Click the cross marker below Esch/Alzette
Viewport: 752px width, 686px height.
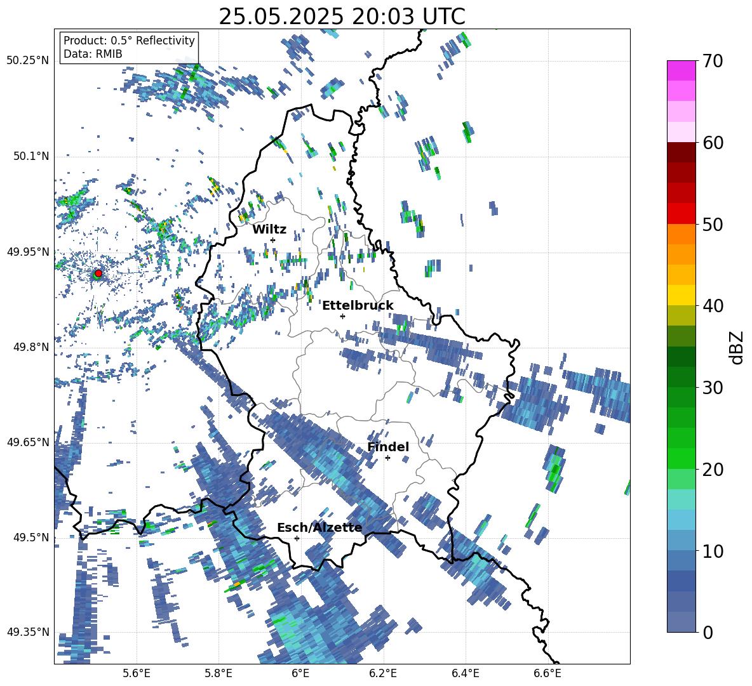(297, 538)
